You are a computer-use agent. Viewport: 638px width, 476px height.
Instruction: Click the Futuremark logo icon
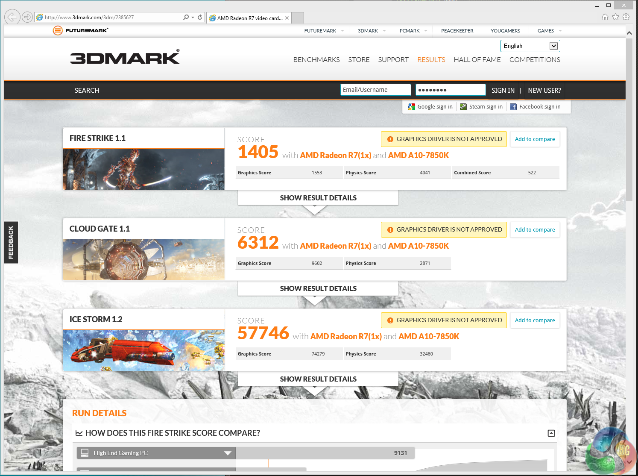tap(58, 30)
